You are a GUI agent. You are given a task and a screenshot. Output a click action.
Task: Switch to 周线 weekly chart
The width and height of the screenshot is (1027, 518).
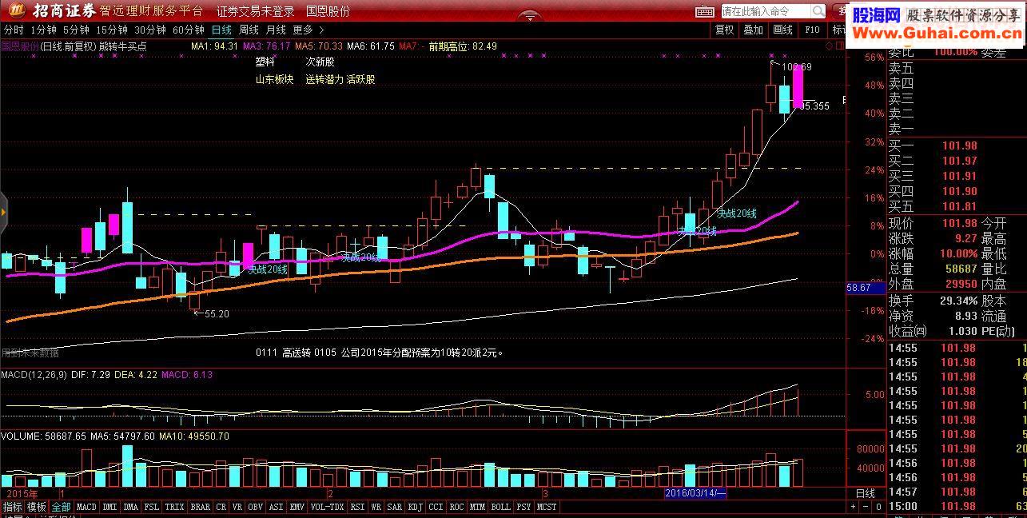(x=249, y=30)
